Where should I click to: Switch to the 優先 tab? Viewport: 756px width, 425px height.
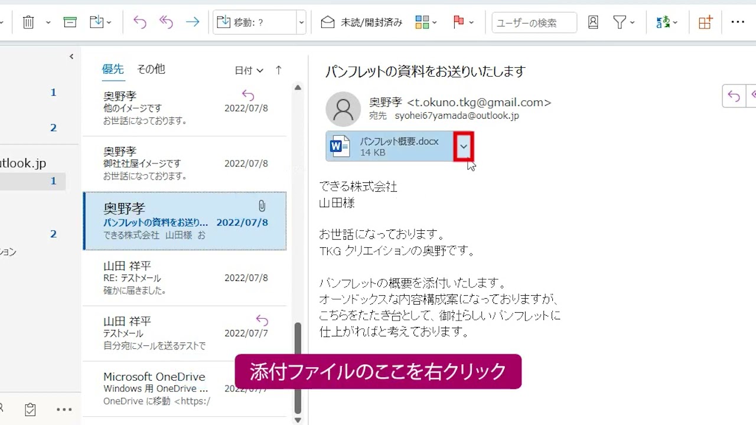(113, 69)
